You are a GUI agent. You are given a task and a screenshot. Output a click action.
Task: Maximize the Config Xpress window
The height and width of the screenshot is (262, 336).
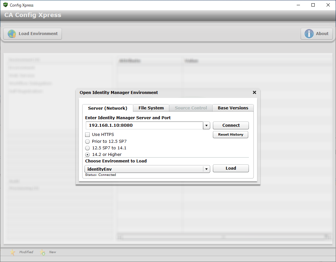tap(313, 5)
